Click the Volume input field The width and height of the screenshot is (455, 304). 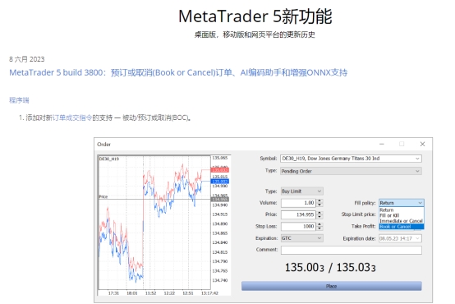298,203
